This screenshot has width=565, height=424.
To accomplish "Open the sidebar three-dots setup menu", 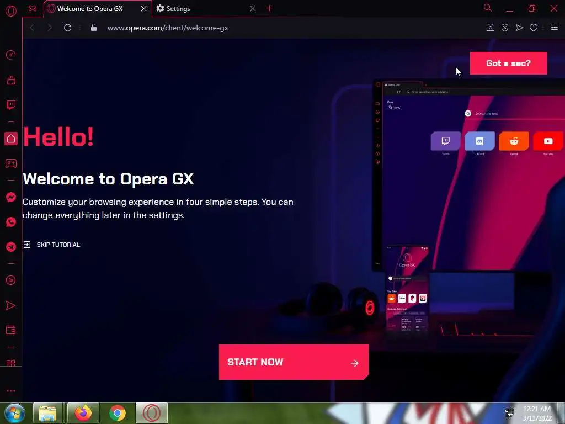I will (x=11, y=391).
